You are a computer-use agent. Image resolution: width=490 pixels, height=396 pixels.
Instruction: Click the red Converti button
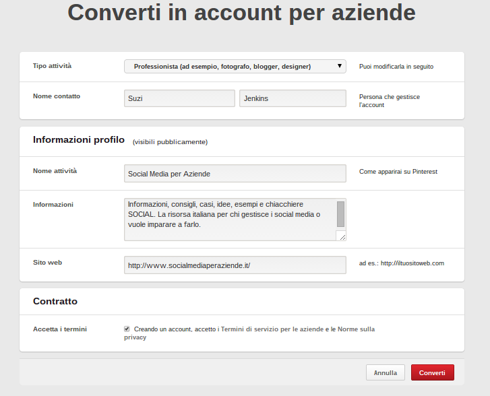click(x=432, y=372)
